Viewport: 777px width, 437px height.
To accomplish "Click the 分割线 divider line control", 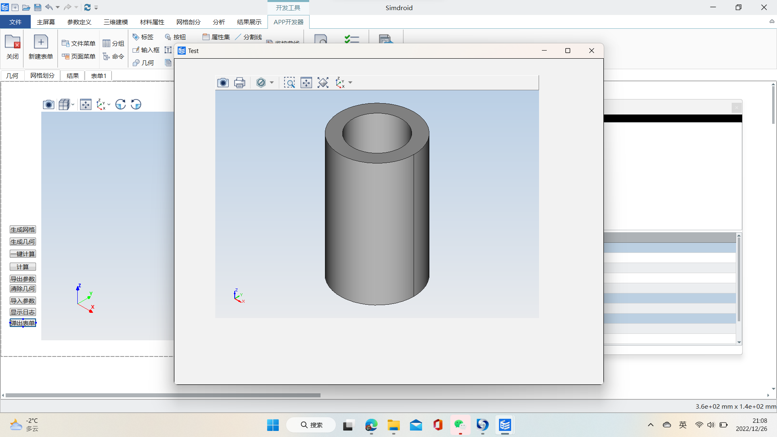I will tap(248, 37).
